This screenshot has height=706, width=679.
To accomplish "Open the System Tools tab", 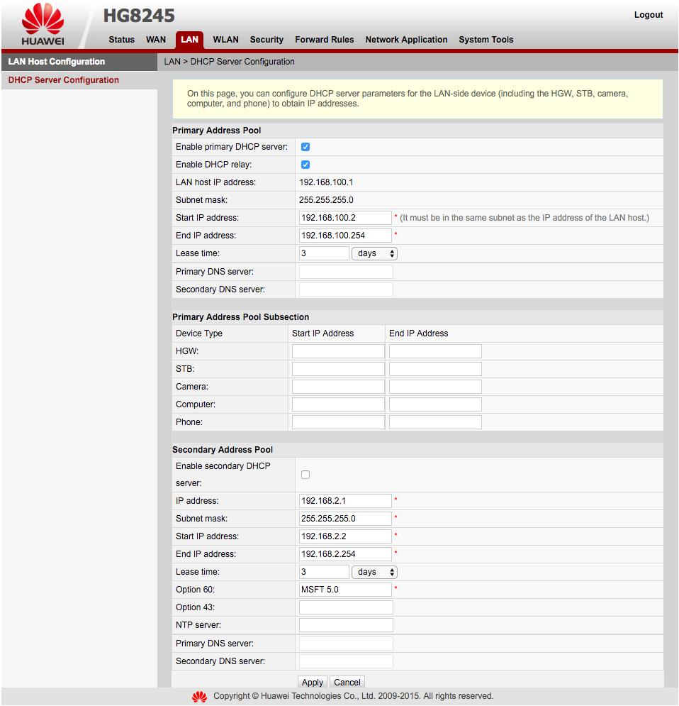I will click(x=486, y=40).
